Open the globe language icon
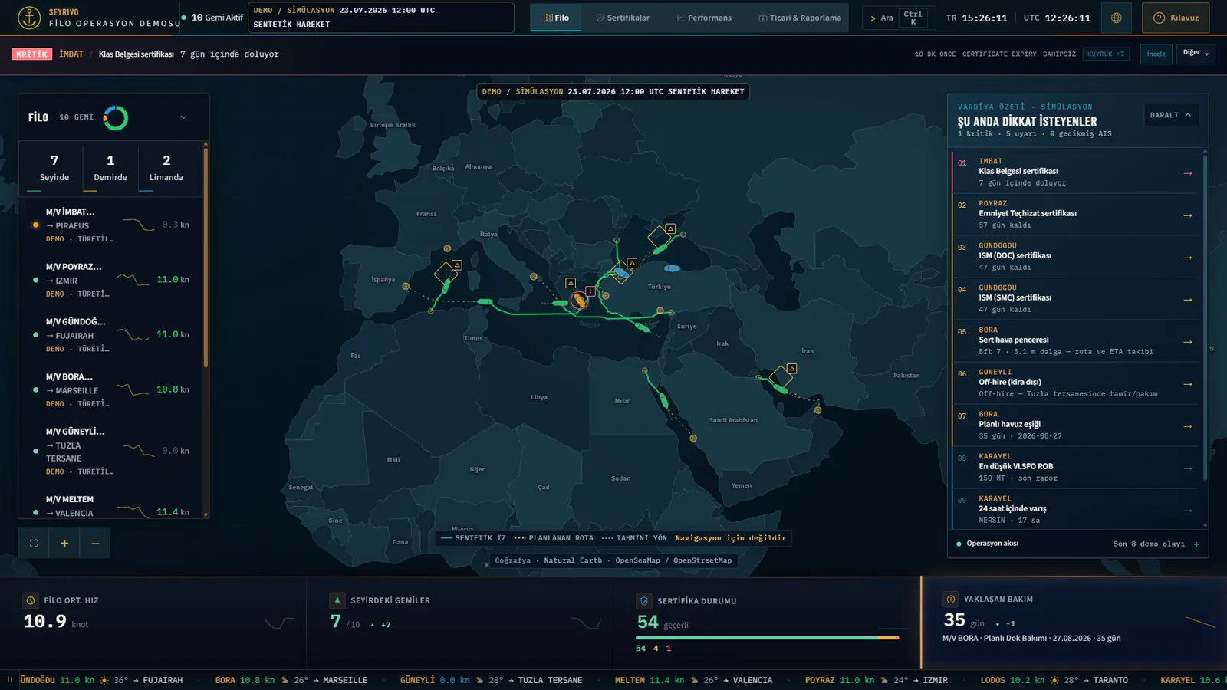The width and height of the screenshot is (1227, 690). (x=1117, y=18)
